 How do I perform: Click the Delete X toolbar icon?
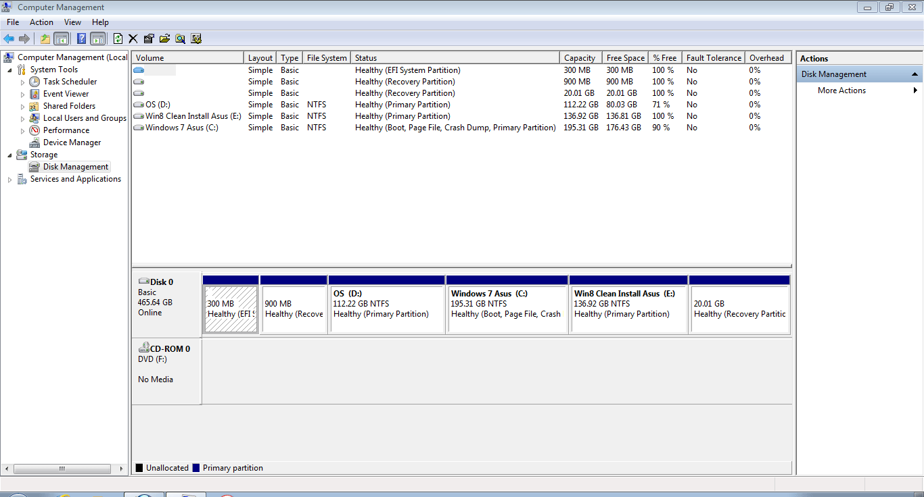133,38
